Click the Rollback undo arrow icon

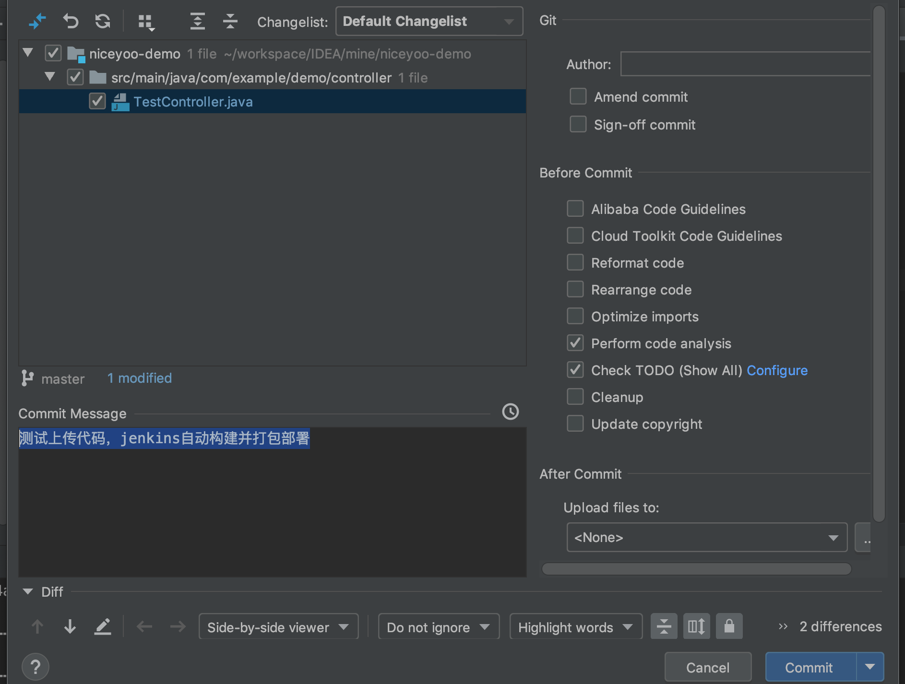point(71,21)
